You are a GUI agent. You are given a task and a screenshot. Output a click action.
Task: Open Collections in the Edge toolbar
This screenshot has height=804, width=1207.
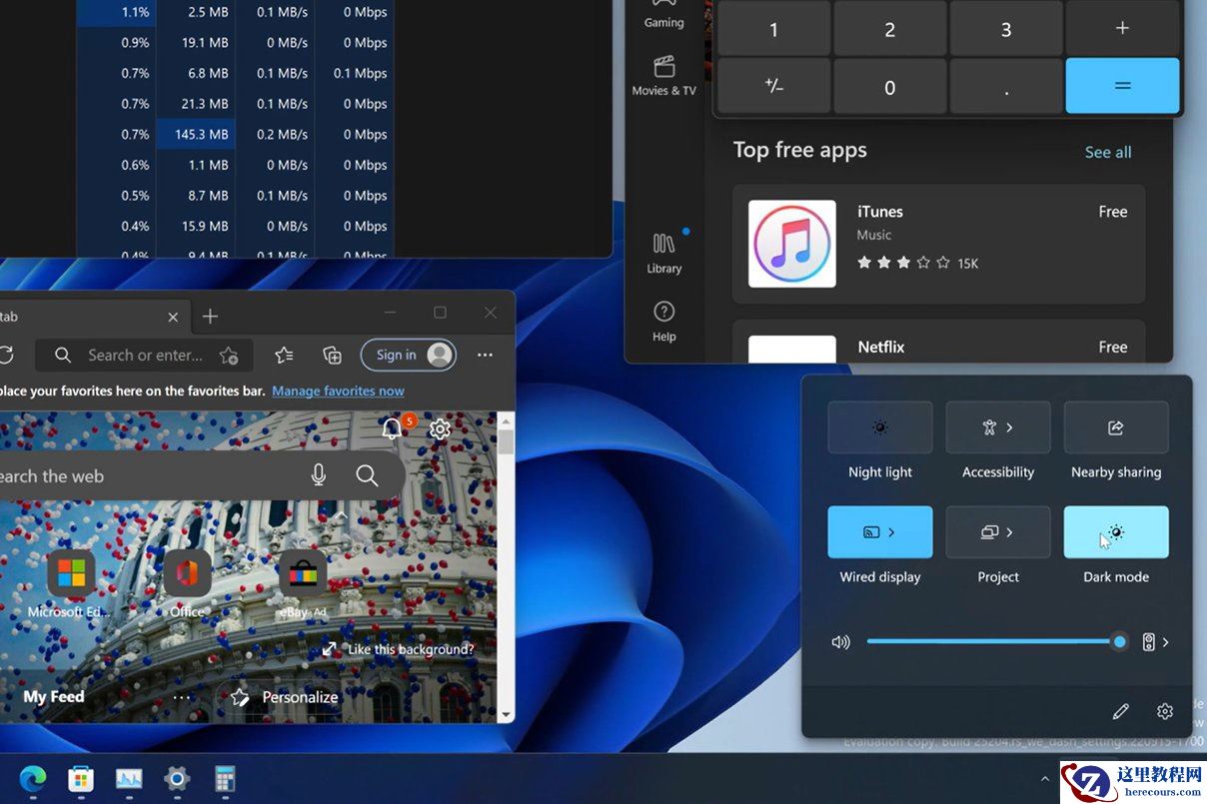point(332,355)
